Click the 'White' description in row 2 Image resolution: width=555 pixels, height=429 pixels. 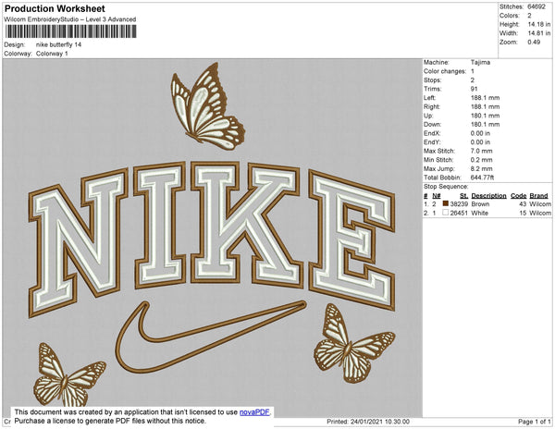(479, 213)
